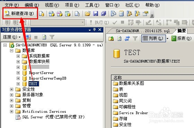Click the Synchronize arrows icon in Summary toolbar
194x128 pixels.
[127, 38]
